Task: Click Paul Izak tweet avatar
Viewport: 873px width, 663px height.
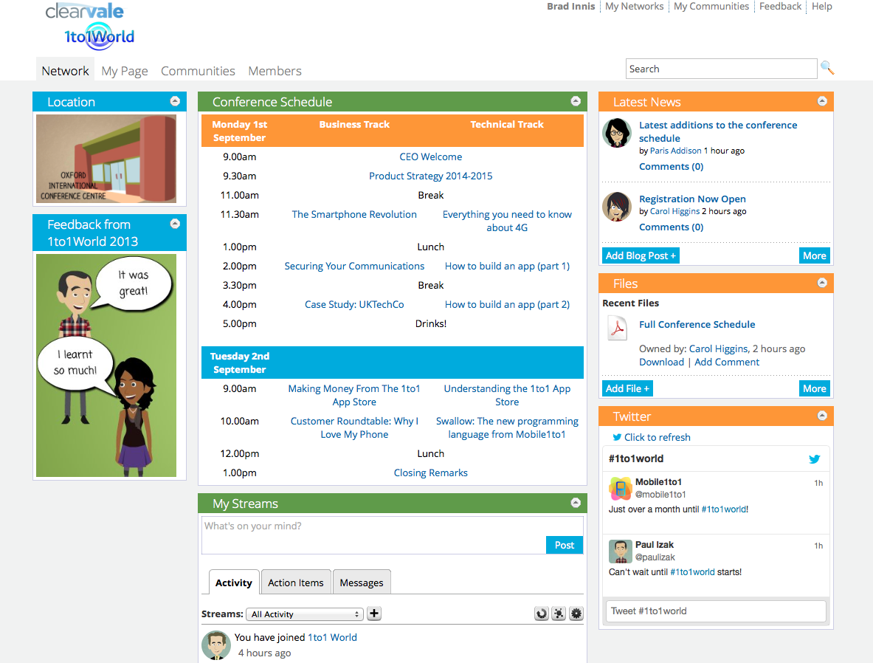Action: 620,552
